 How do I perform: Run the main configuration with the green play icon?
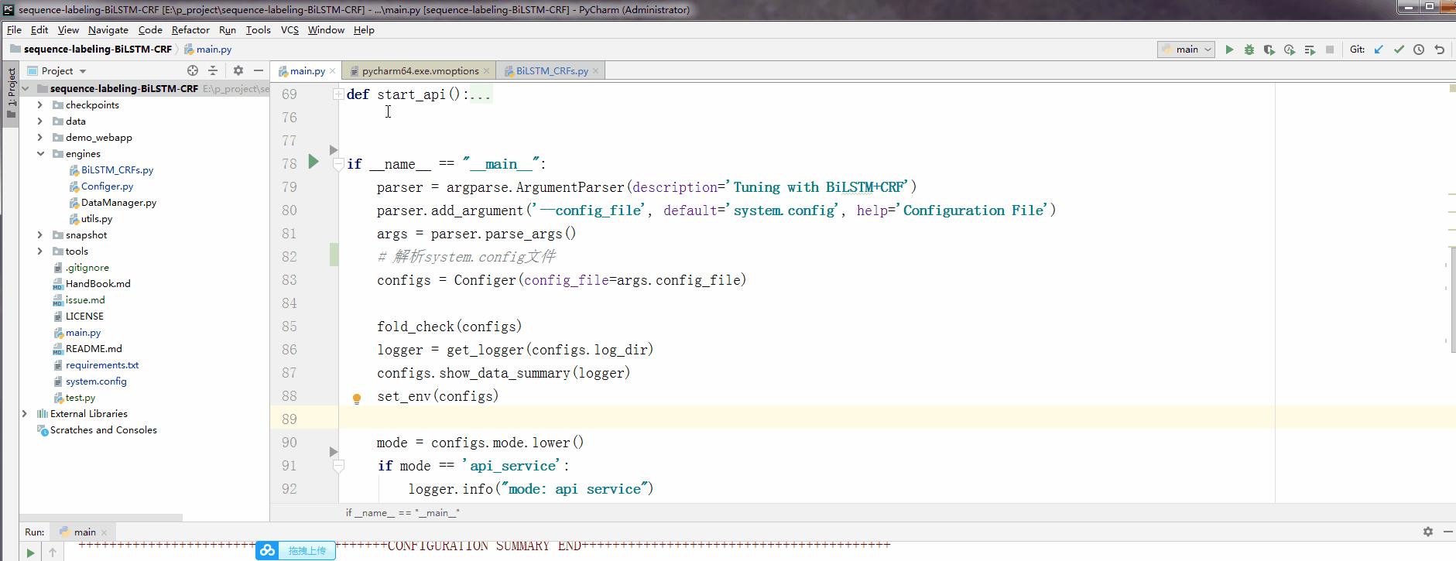[1229, 50]
